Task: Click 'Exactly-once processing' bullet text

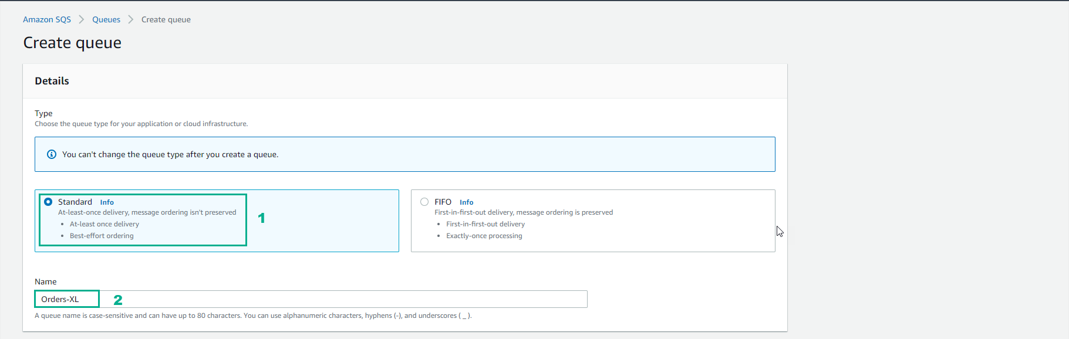Action: click(x=484, y=236)
